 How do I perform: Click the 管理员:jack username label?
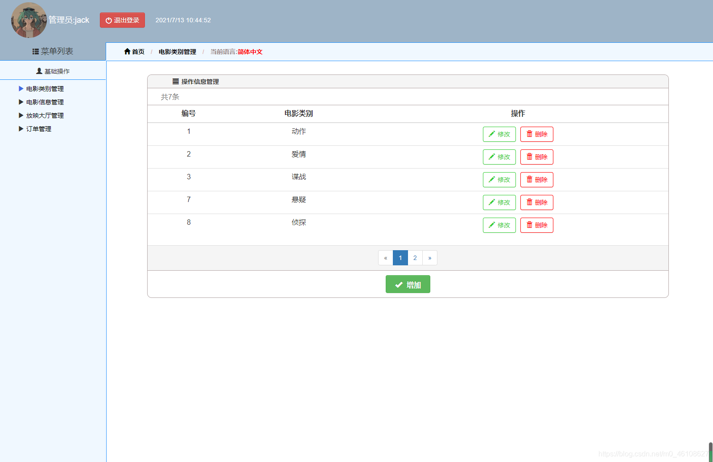click(69, 20)
